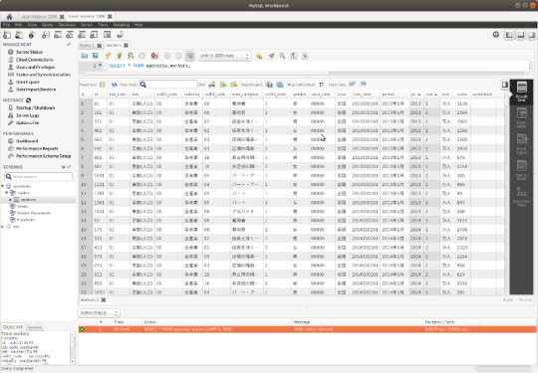The height and width of the screenshot is (373, 538).
Task: Click the reconnect to DBMS toolbar icon
Action: click(x=121, y=35)
